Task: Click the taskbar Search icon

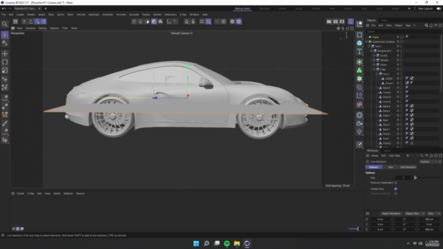Action: (x=206, y=243)
